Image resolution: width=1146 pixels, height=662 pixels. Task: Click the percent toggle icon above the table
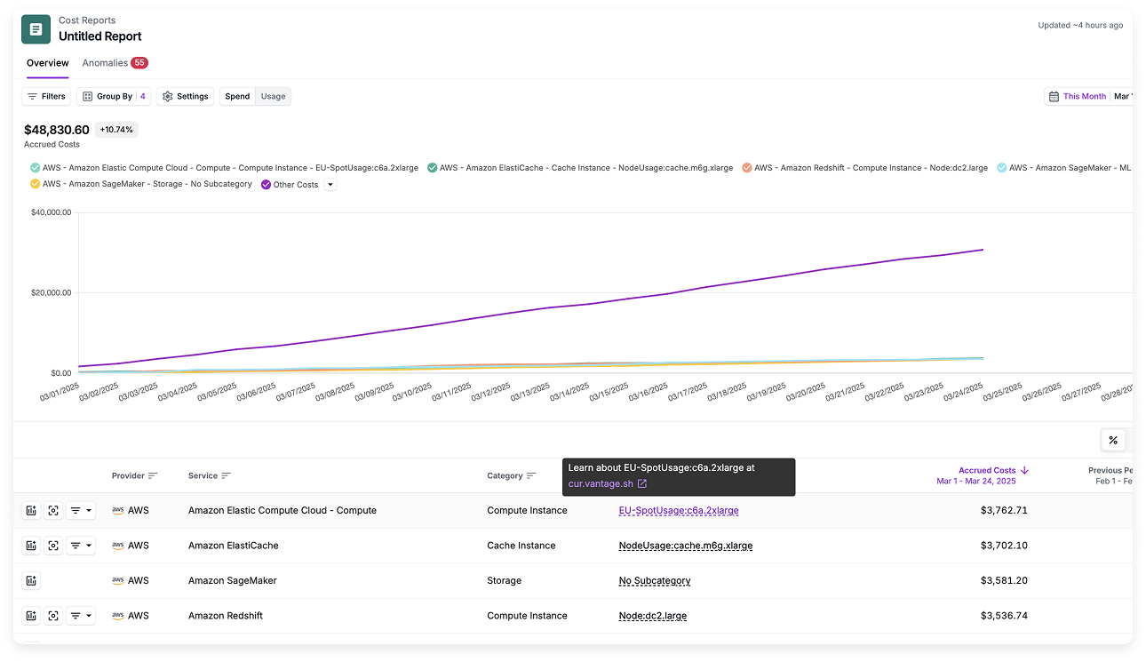click(1113, 440)
